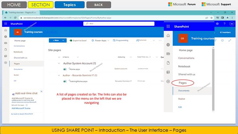The image size is (238, 134).
Task: Open the browser three-dot menu
Action: click(232, 18)
